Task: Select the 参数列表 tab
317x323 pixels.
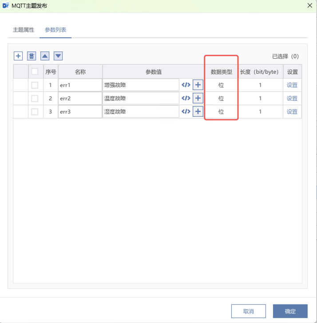Action: 55,30
